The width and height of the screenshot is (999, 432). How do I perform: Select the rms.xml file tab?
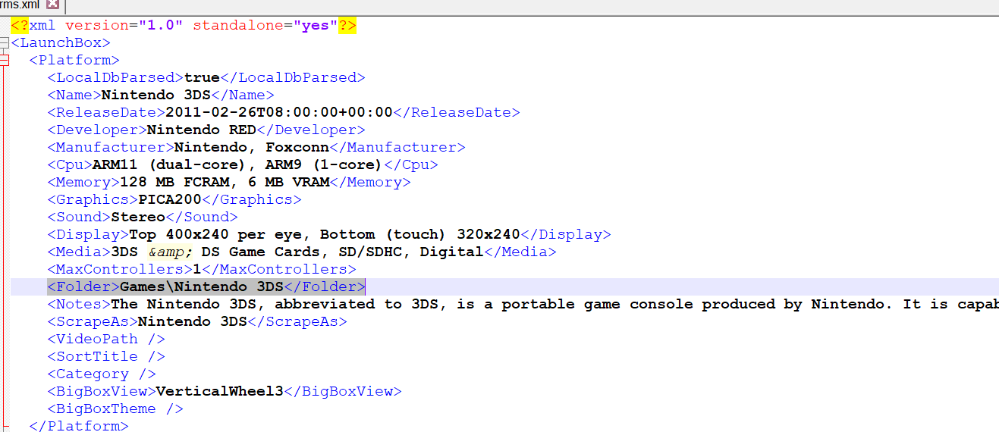click(20, 5)
